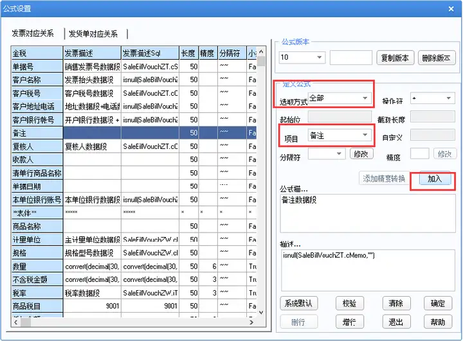Viewport: 463px width, 341px height.
Task: Click the 复制版本 button
Action: click(x=395, y=58)
